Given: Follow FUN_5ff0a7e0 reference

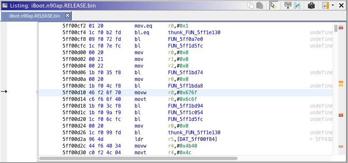Looking at the screenshot, I should (x=185, y=39).
